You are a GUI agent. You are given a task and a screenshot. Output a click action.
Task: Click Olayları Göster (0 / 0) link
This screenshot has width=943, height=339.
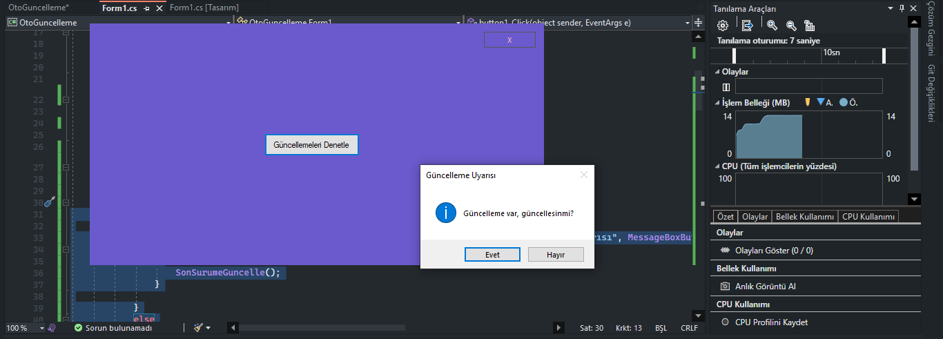point(774,251)
